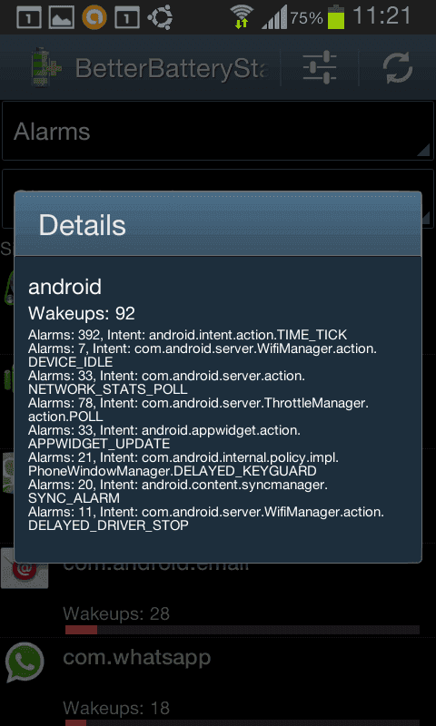Tap the Alarms dropdown corner arrow

click(422, 150)
